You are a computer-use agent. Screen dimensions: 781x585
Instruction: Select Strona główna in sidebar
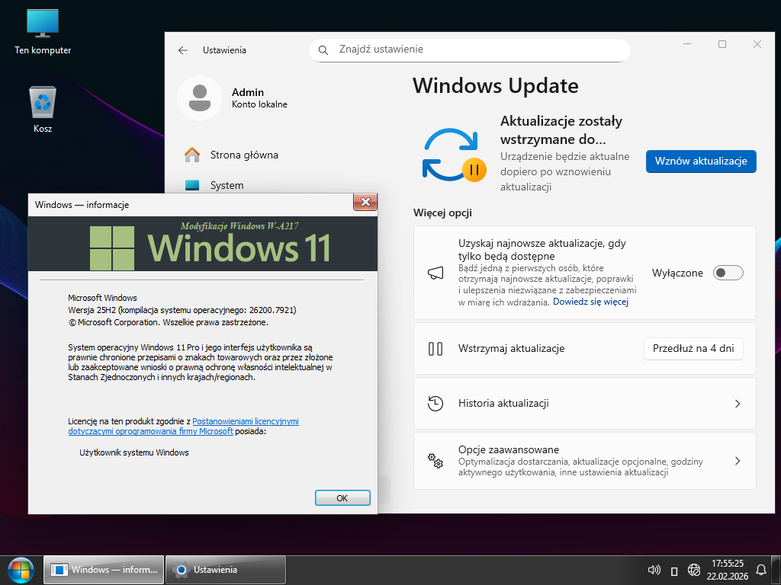[x=244, y=155]
